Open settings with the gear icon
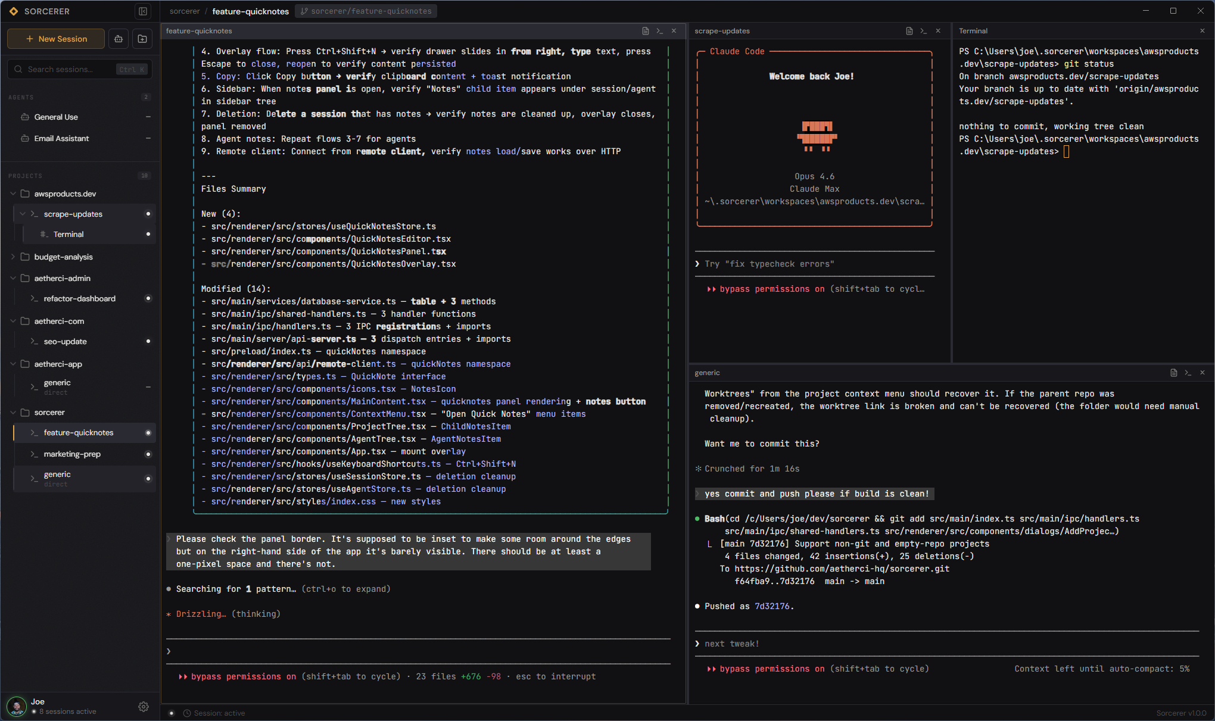 click(144, 707)
